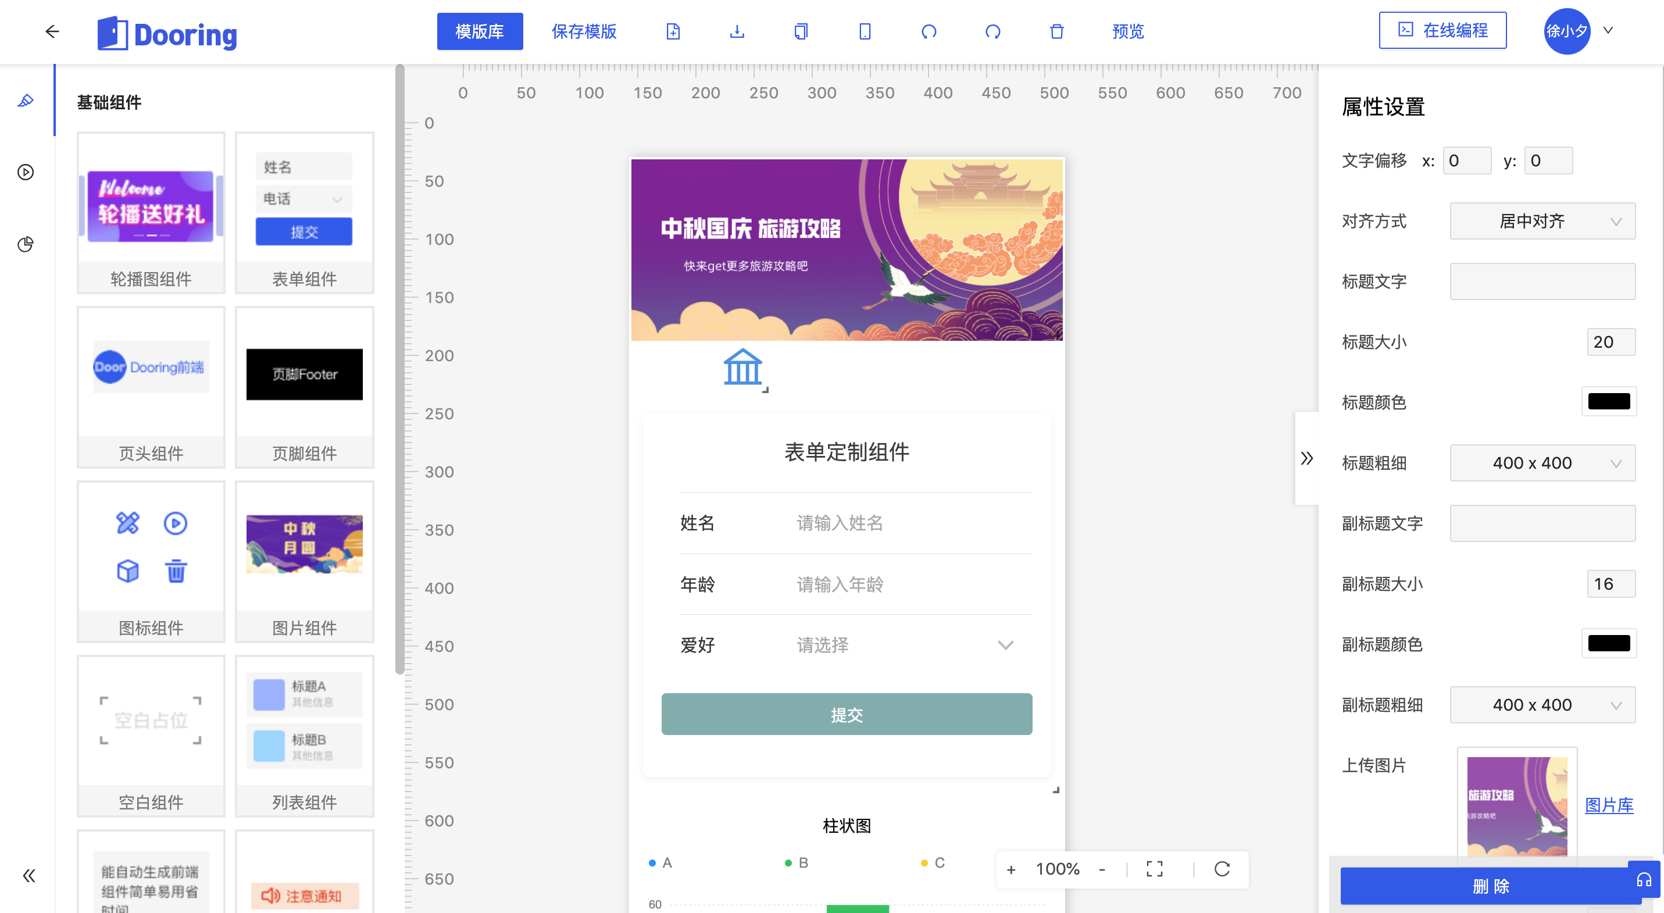This screenshot has height=913, width=1664.
Task: Export the page using the download icon
Action: pyautogui.click(x=737, y=31)
